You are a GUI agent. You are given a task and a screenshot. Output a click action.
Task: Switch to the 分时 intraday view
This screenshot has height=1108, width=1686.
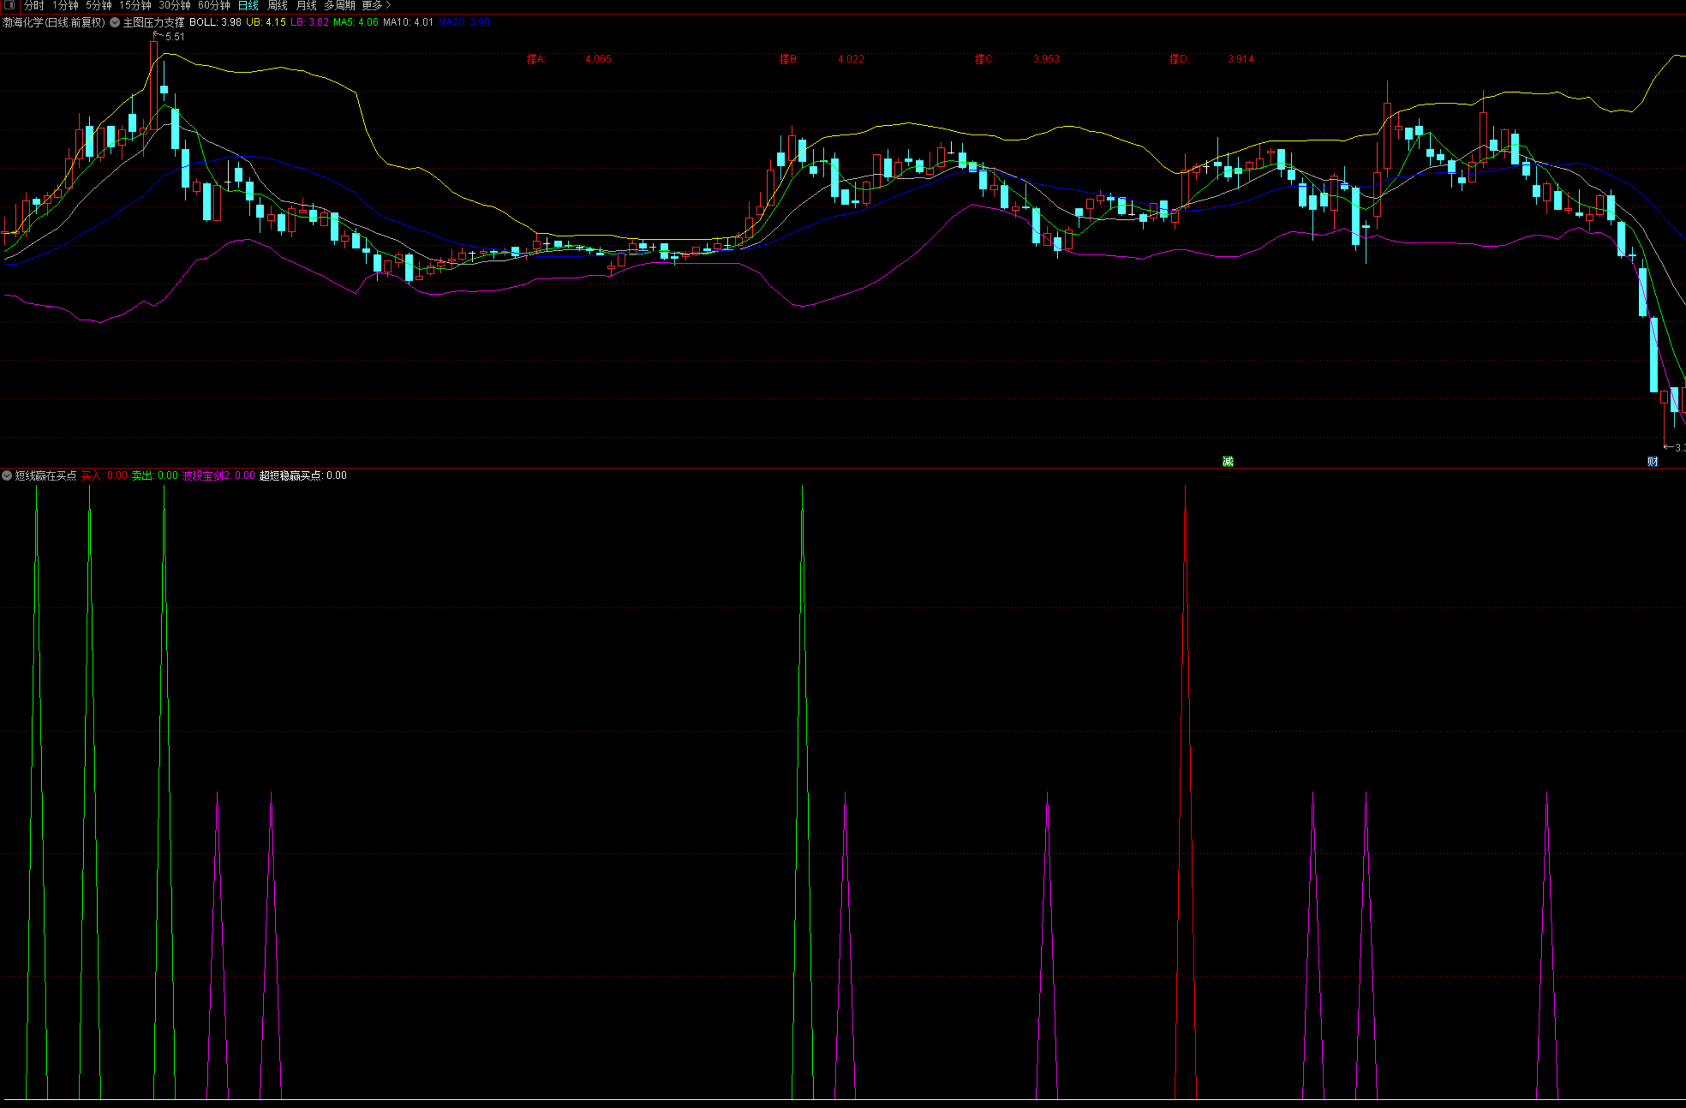coord(33,6)
